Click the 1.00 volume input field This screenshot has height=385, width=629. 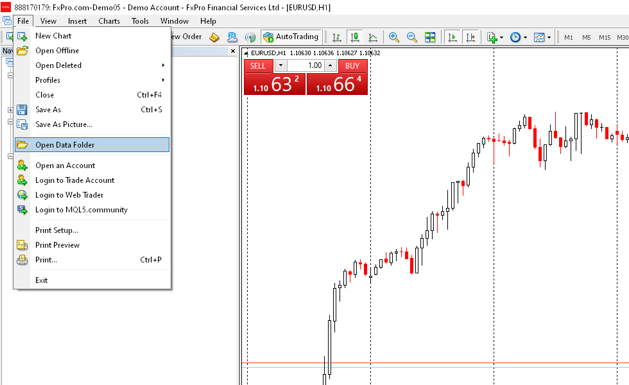pyautogui.click(x=306, y=65)
